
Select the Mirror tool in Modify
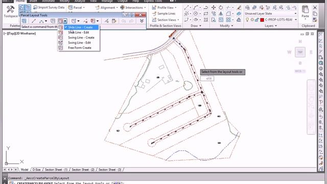point(221,14)
